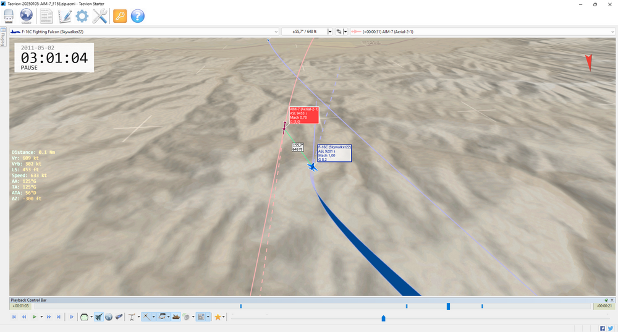Viewport: 618px width, 332px height.
Task: Click the blue F-16C (Skywalker22) label
Action: pos(334,153)
